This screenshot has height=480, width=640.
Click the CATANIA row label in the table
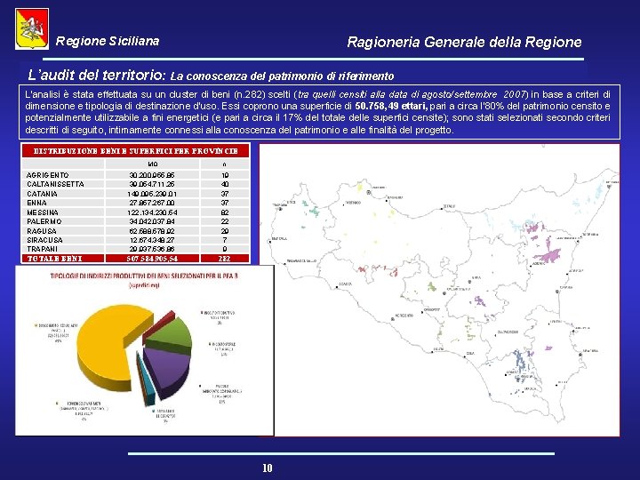[x=42, y=194]
